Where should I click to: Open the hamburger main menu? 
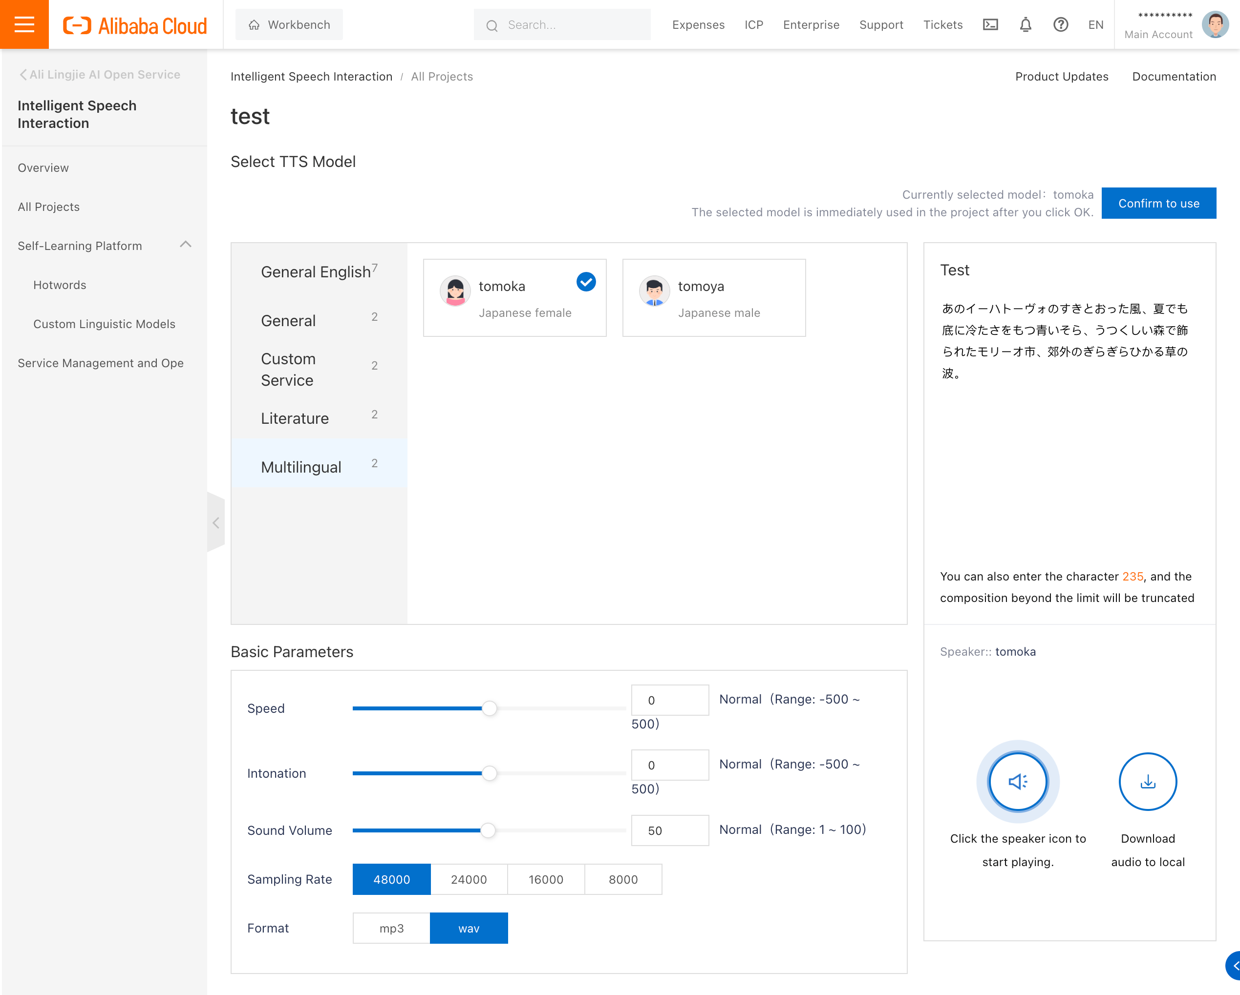24,24
